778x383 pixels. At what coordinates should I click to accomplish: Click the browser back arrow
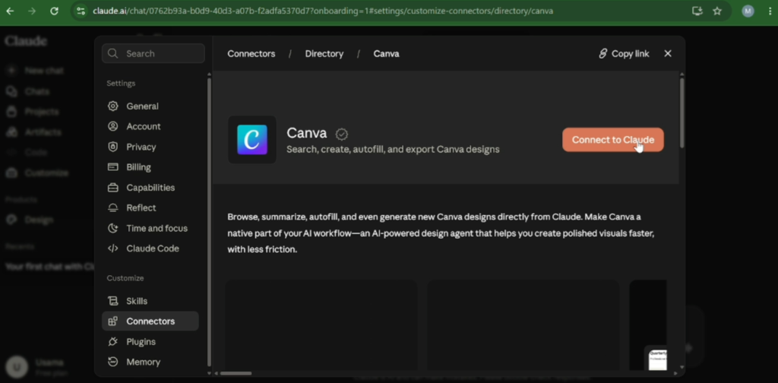point(10,11)
